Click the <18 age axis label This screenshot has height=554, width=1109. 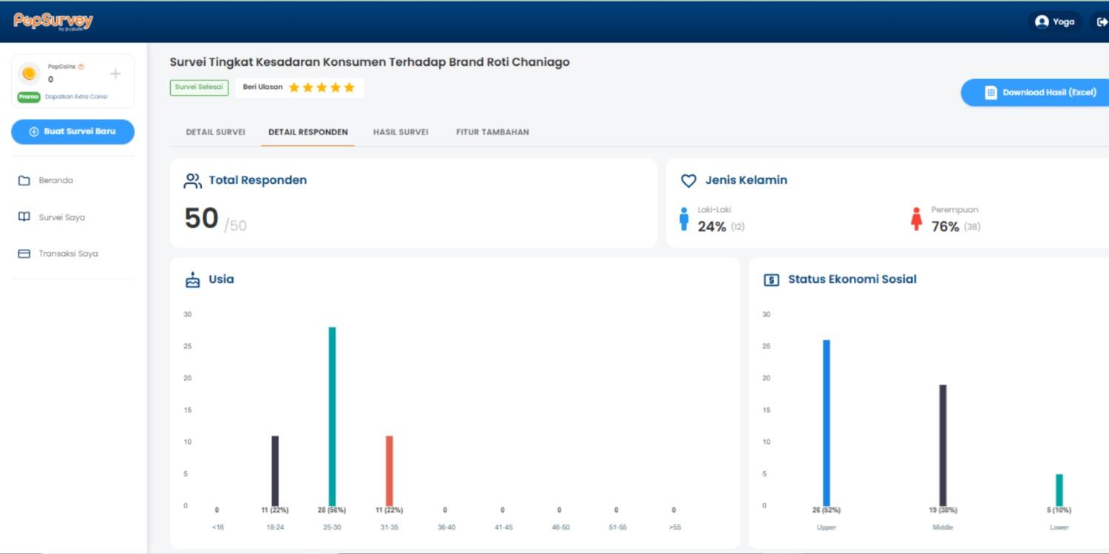click(217, 527)
